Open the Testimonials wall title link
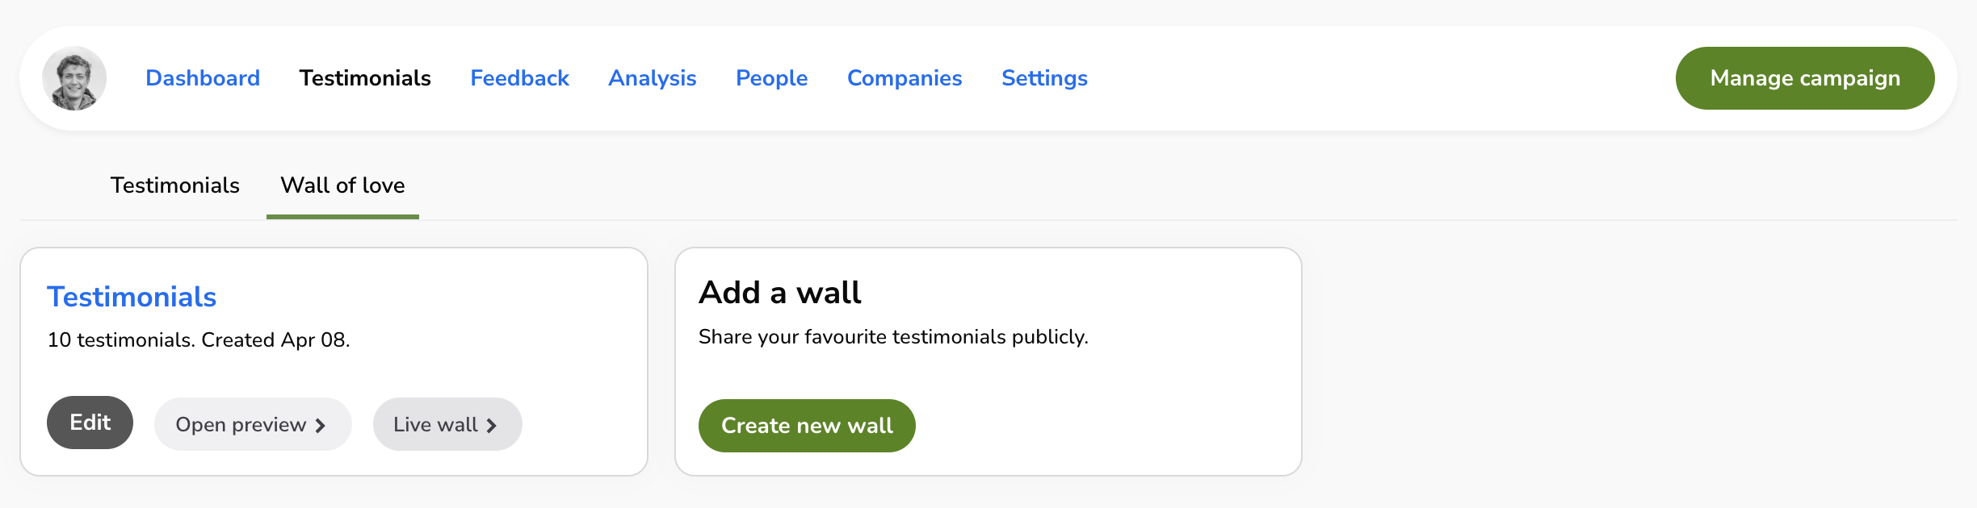This screenshot has height=508, width=1977. point(132,297)
